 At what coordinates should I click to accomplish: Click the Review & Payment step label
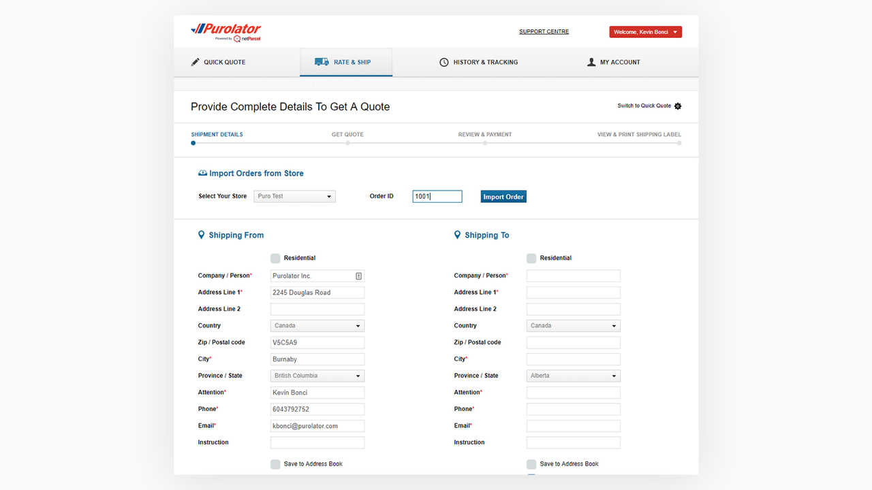485,134
